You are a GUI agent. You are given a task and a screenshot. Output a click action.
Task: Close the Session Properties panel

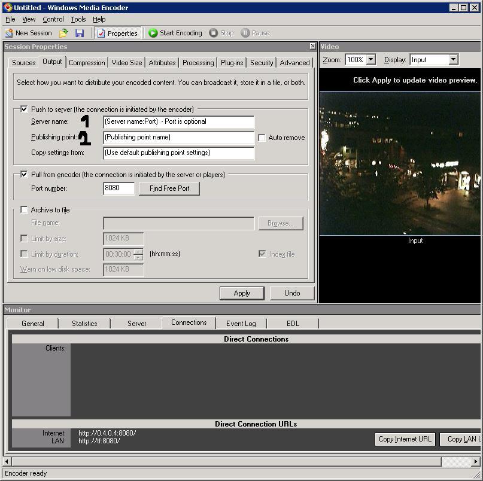(x=312, y=46)
